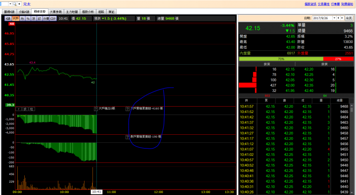356x195 pixels.
Task: Click the 時 time column header
Action: 247,100
